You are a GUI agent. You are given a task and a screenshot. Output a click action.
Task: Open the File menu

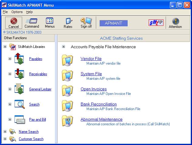(x=5, y=12)
